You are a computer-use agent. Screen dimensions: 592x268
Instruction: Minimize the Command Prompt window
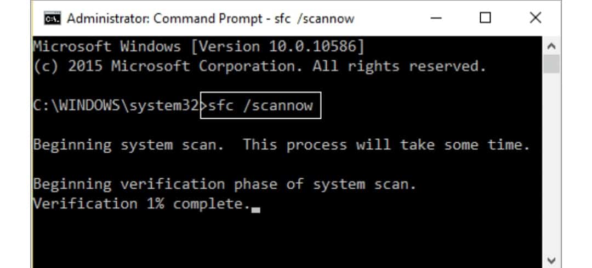point(436,18)
